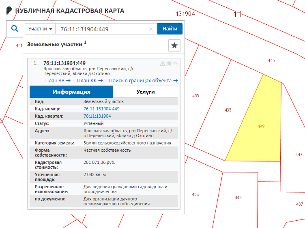Click the Частная собственность value

point(107,150)
